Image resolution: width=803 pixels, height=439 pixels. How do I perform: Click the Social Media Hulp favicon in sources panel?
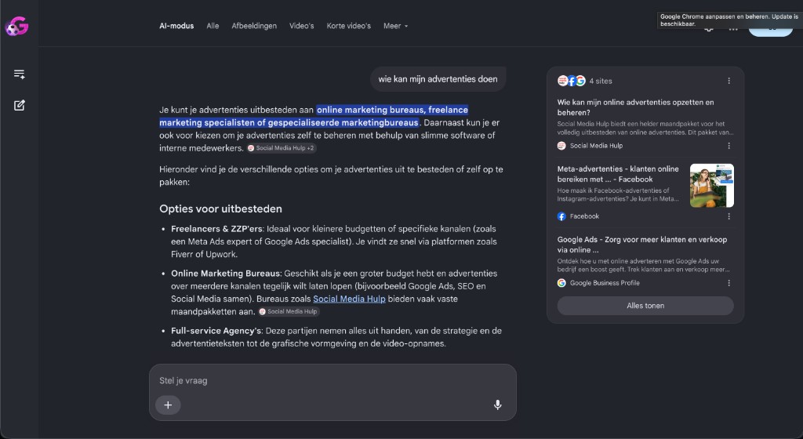(561, 146)
